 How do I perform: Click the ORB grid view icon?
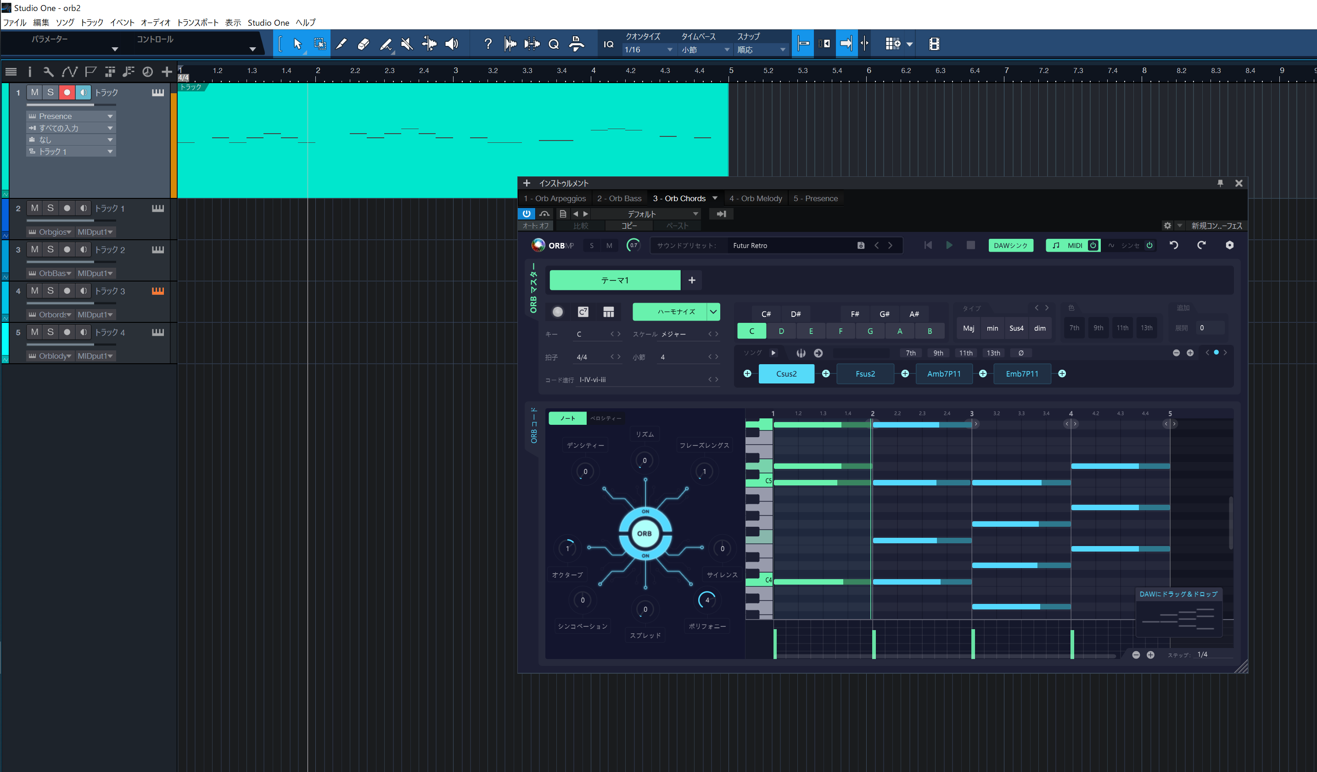point(608,312)
